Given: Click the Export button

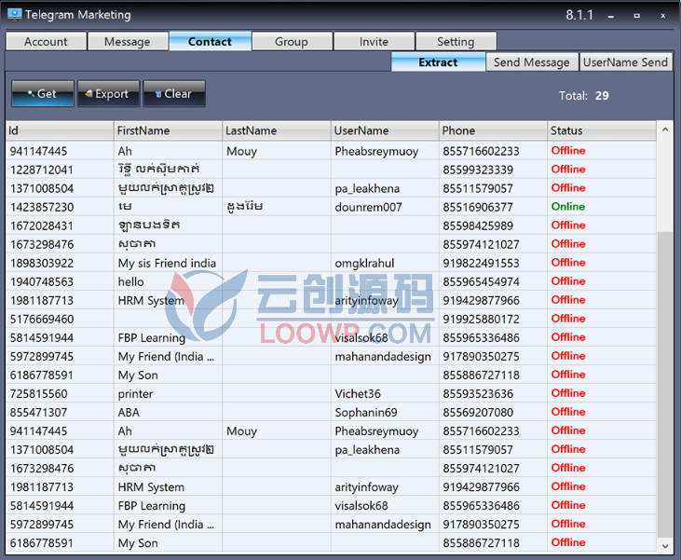Looking at the screenshot, I should click(x=109, y=93).
